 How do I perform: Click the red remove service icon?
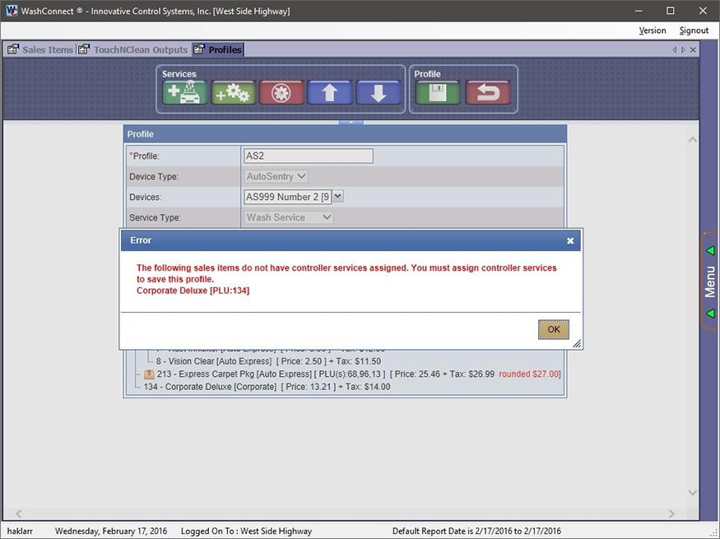click(x=281, y=92)
